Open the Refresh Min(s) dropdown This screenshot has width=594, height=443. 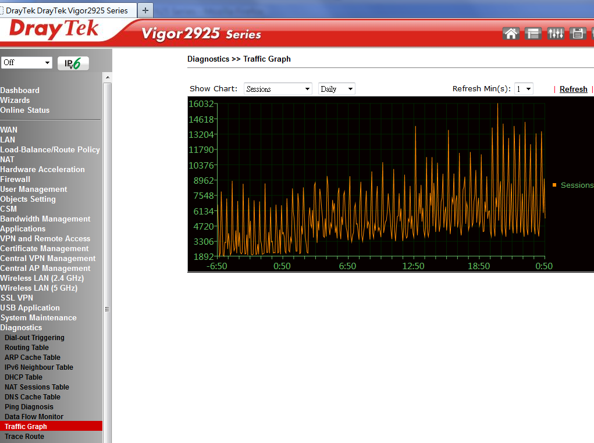tap(524, 89)
